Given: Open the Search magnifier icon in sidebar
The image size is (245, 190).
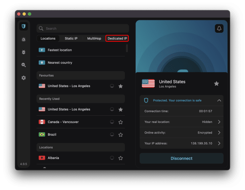Looking at the screenshot, I should pos(24,65).
